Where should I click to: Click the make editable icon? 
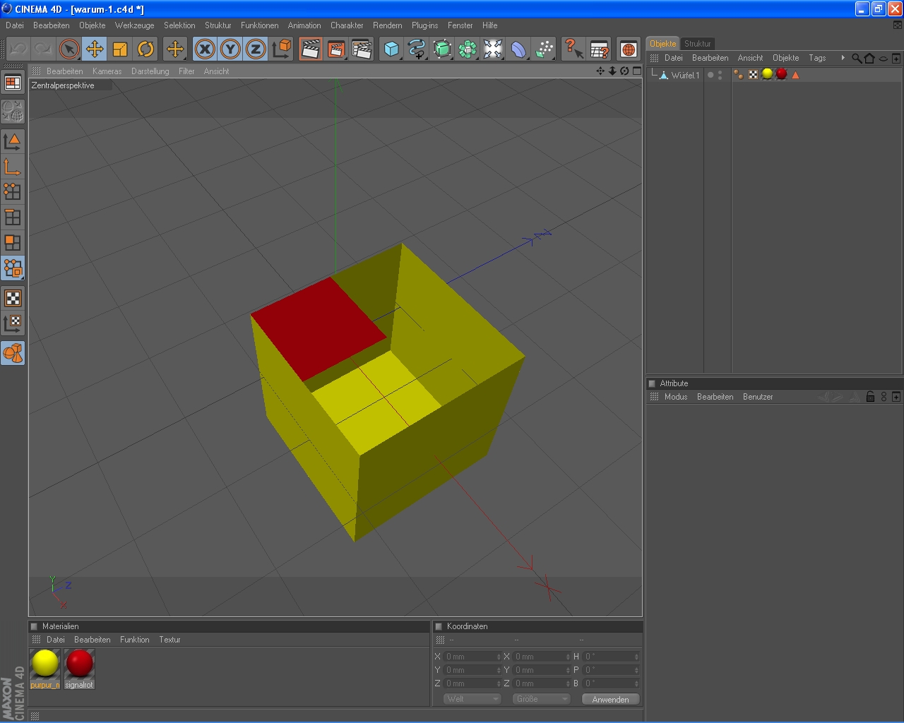pyautogui.click(x=13, y=111)
